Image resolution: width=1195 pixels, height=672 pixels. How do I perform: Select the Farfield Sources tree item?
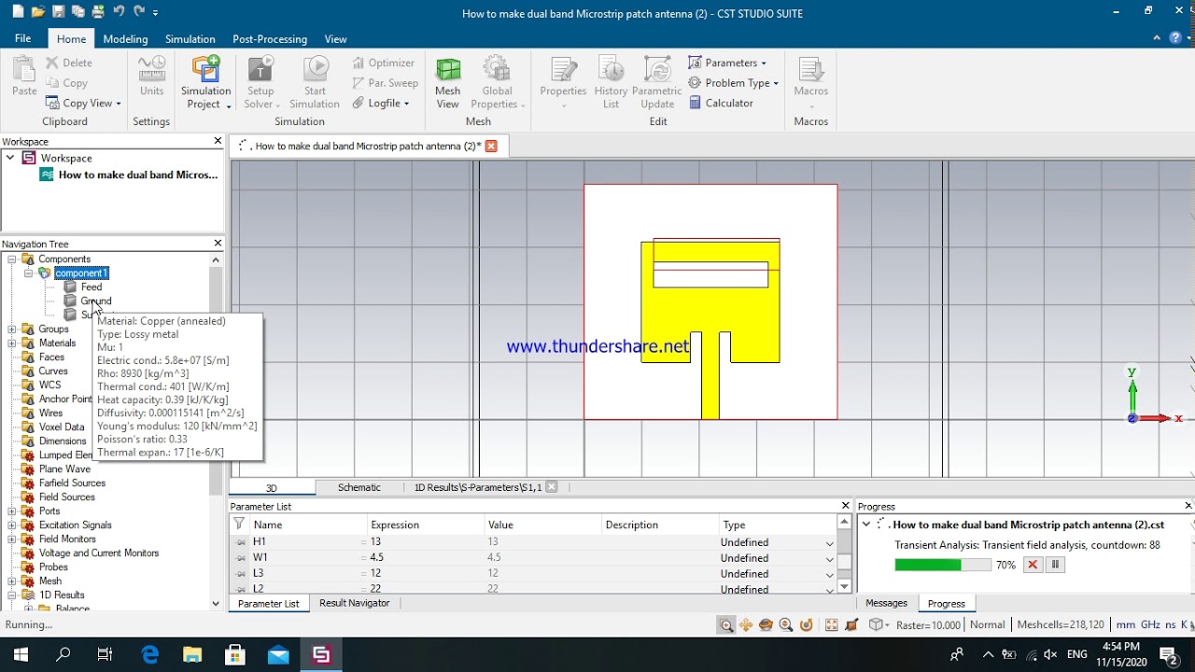point(72,483)
